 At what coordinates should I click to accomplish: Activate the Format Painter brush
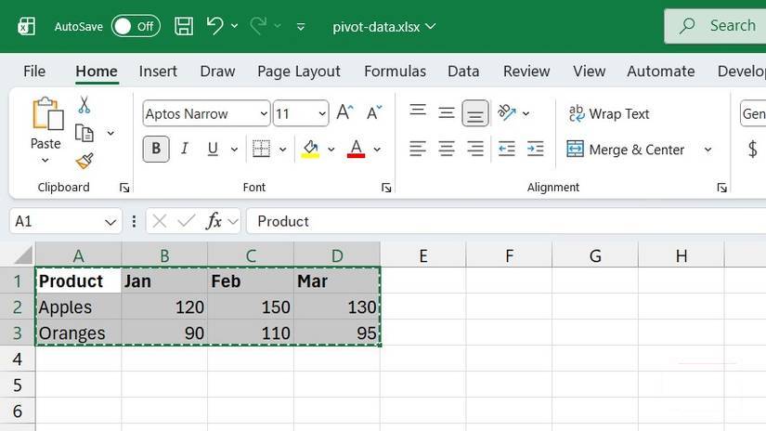point(84,161)
